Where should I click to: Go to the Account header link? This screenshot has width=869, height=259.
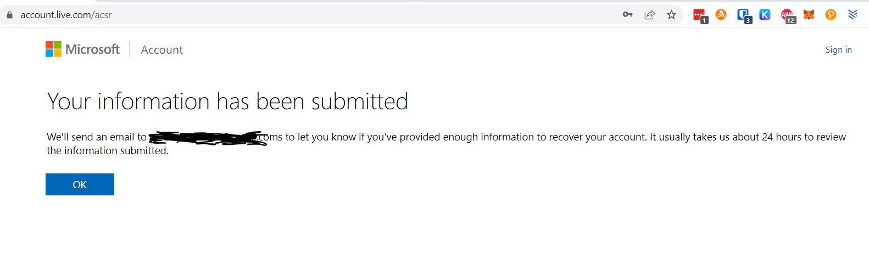click(161, 50)
